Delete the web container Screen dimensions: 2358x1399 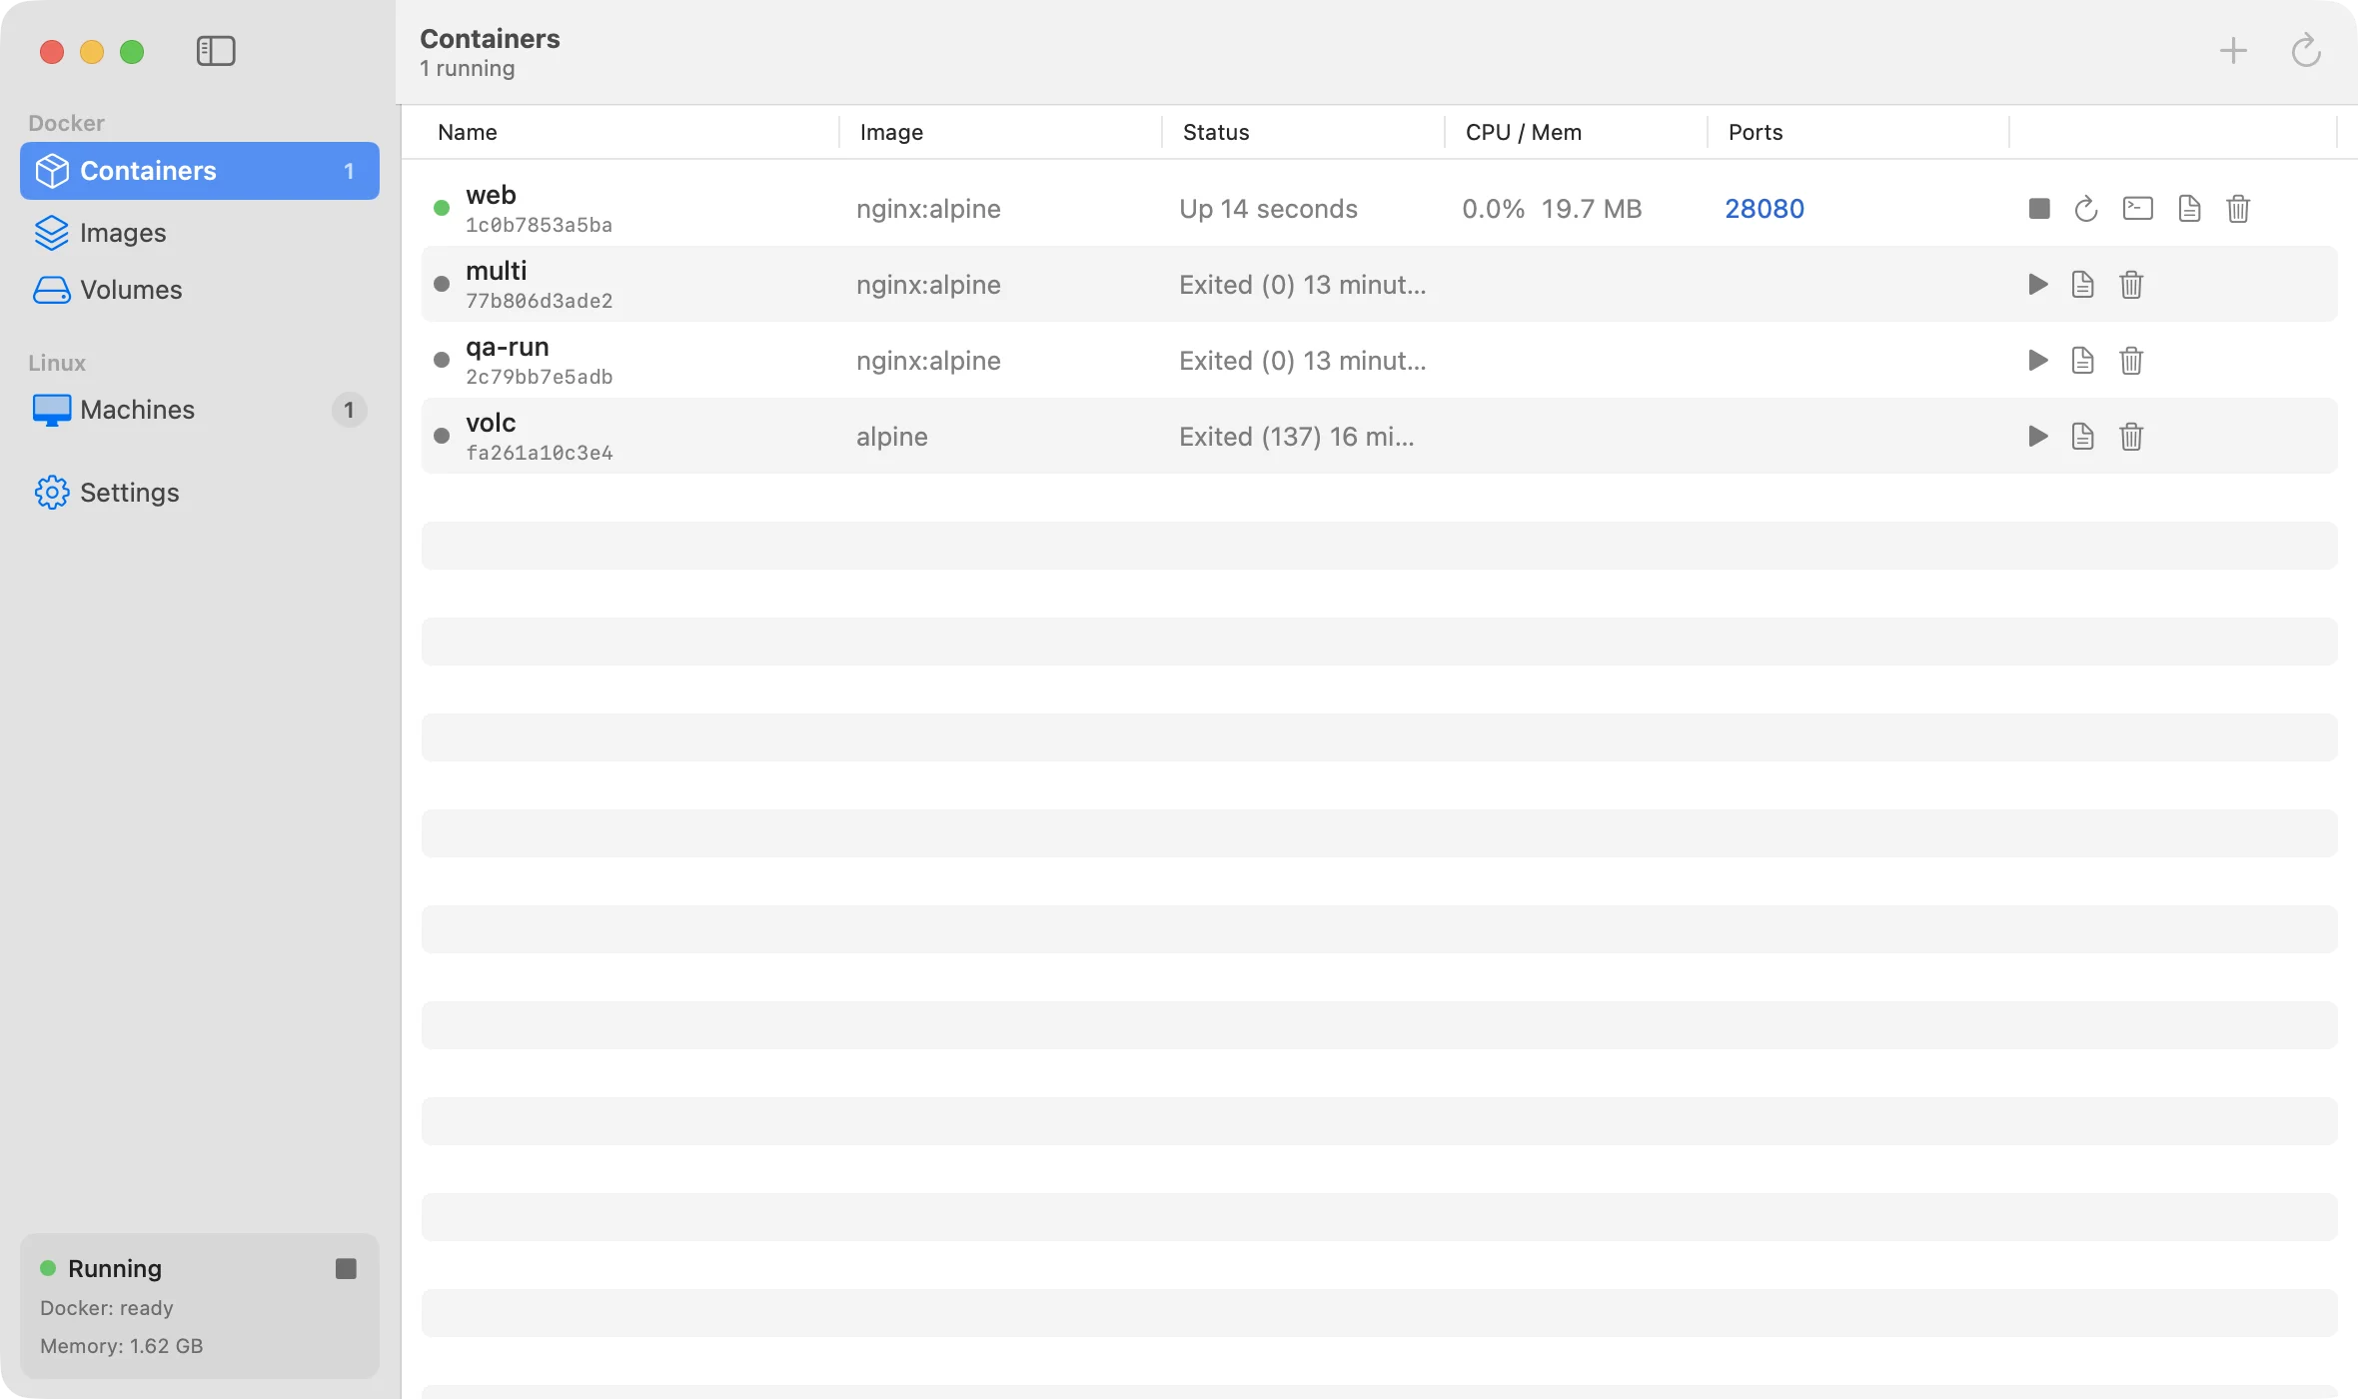pyautogui.click(x=2238, y=209)
